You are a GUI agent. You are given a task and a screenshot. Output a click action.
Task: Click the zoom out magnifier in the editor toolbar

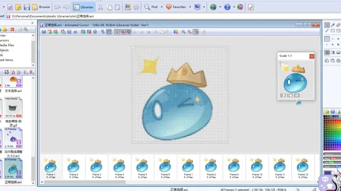click(190, 32)
